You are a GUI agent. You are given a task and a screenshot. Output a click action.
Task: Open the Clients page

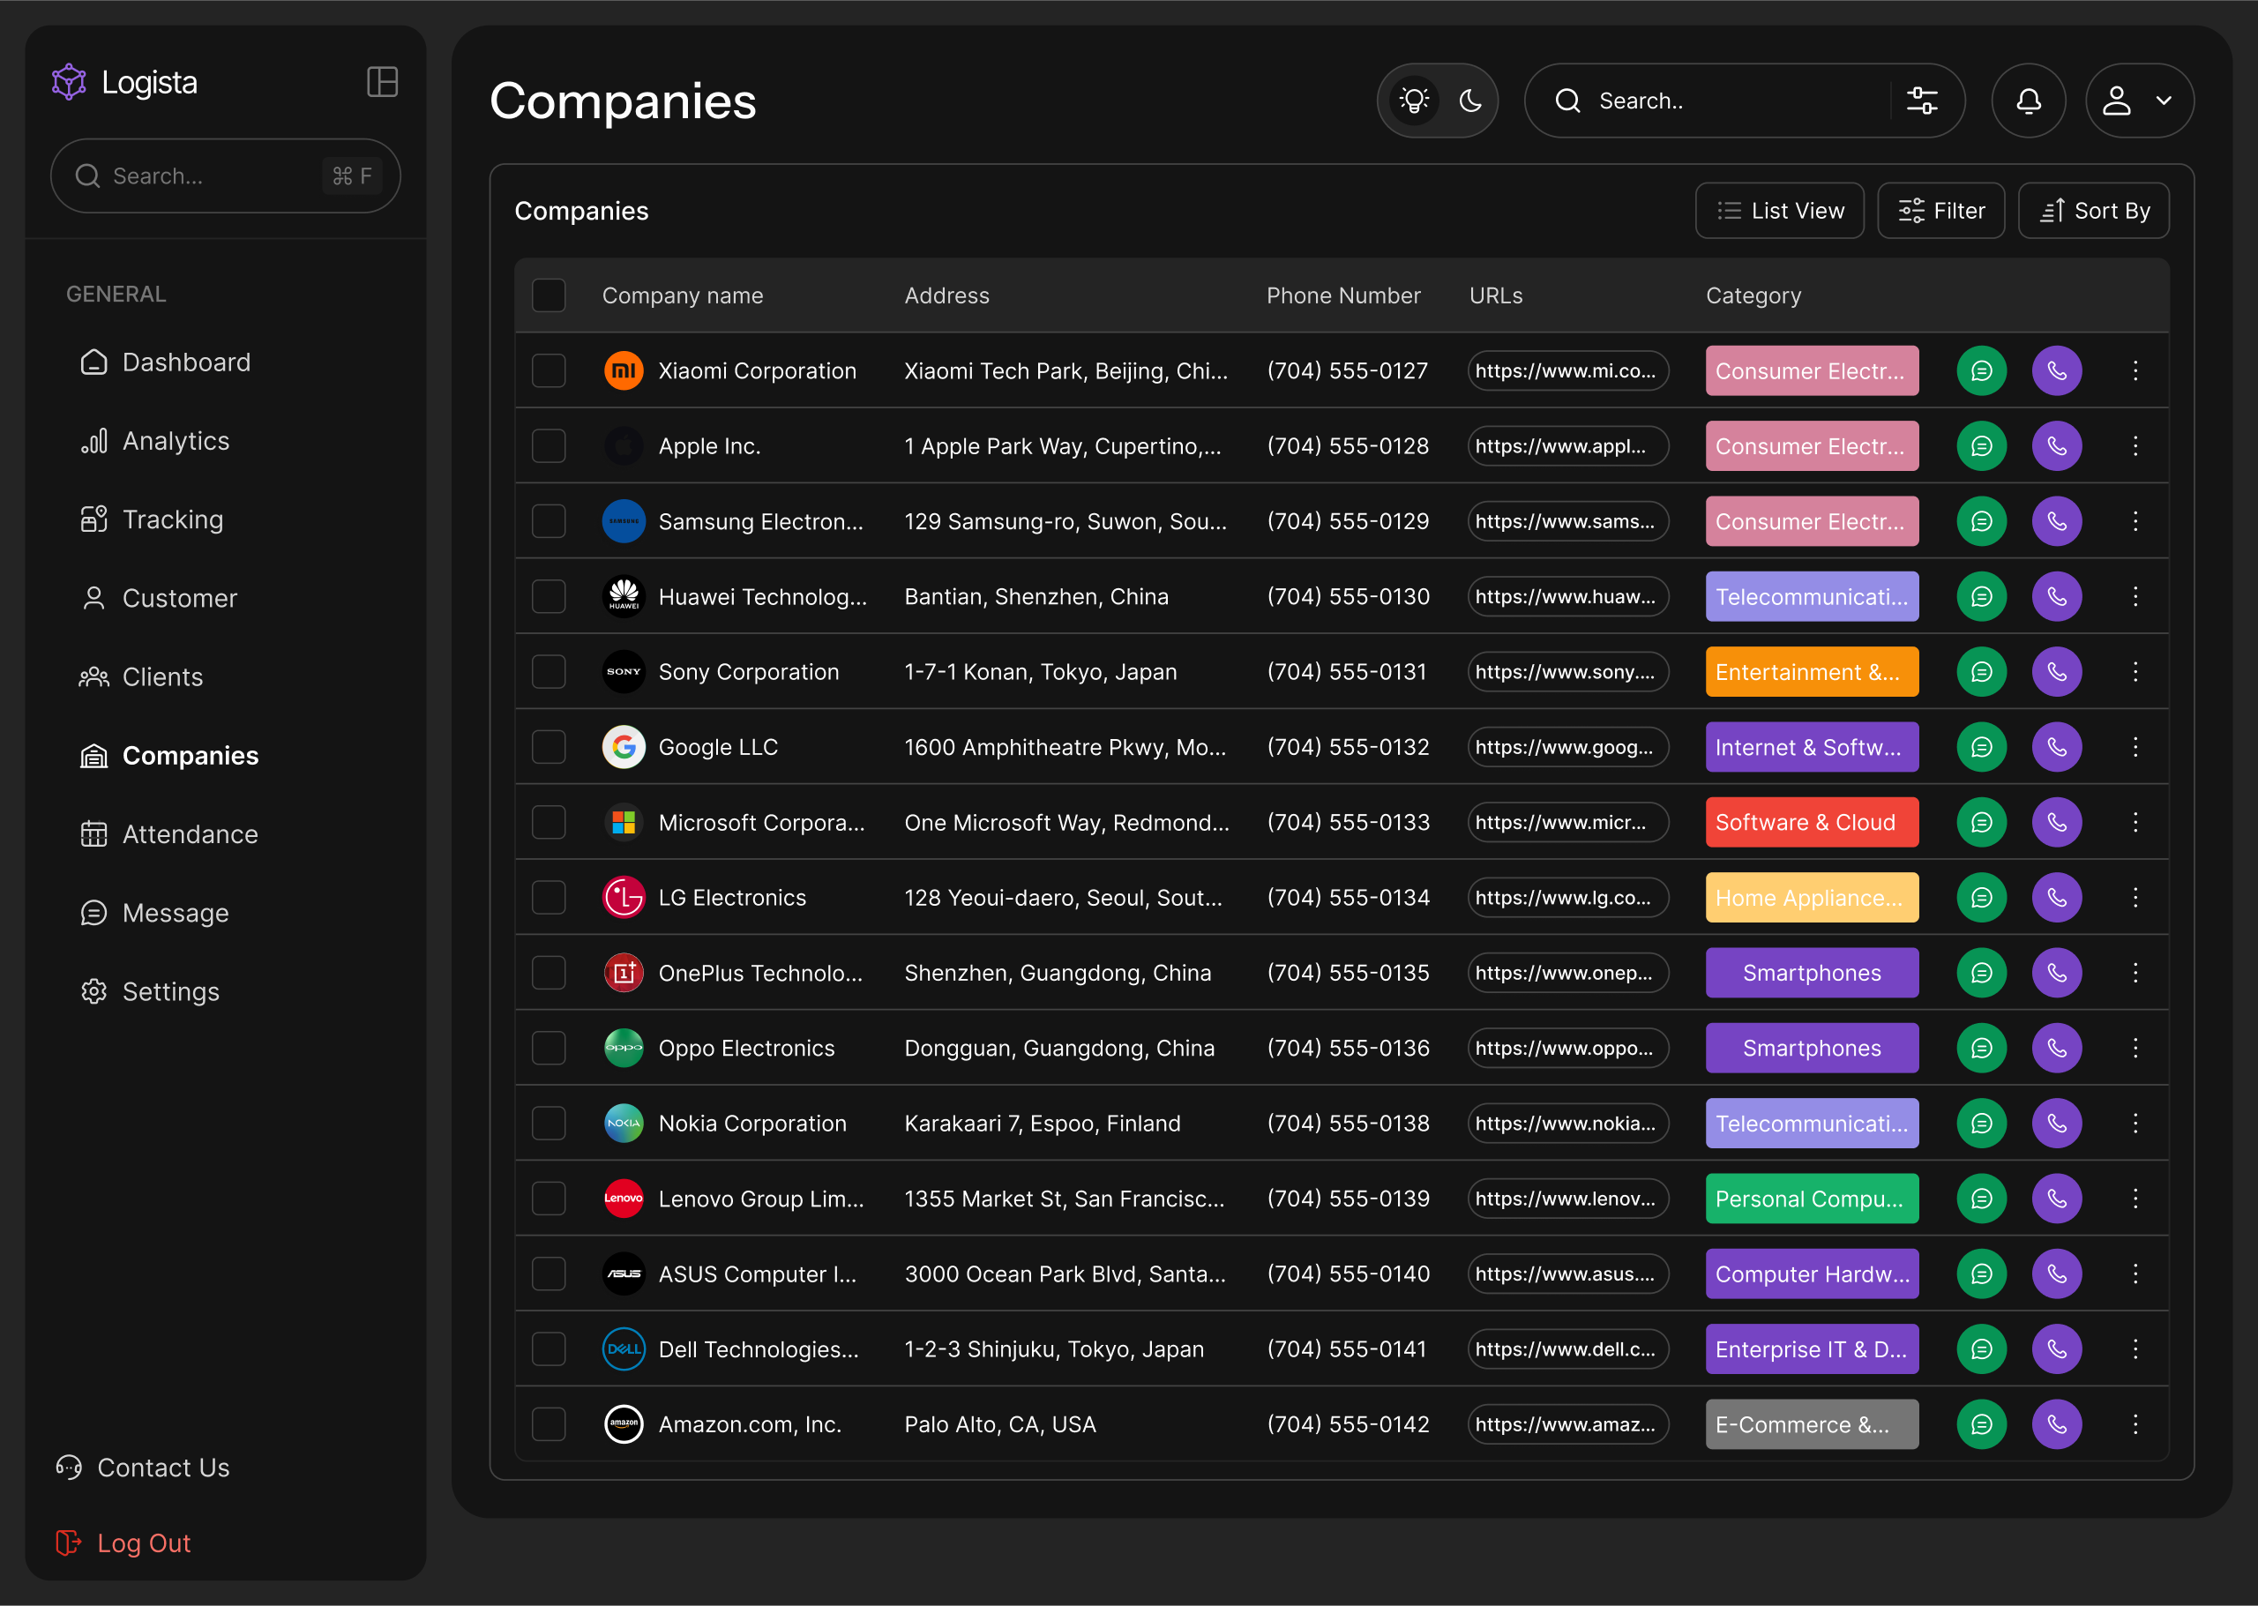[x=141, y=676]
